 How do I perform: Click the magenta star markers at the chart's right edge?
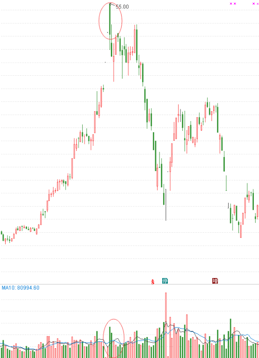coord(255,4)
